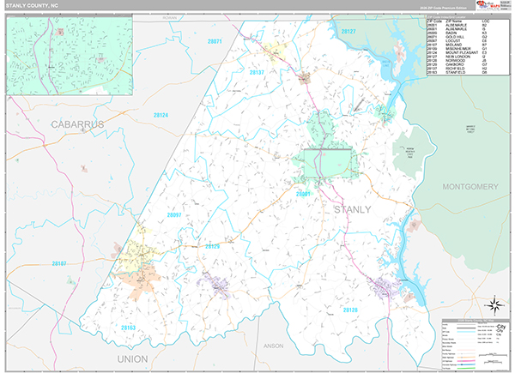
Task: Click the LOC column header in index
Action: click(x=486, y=21)
